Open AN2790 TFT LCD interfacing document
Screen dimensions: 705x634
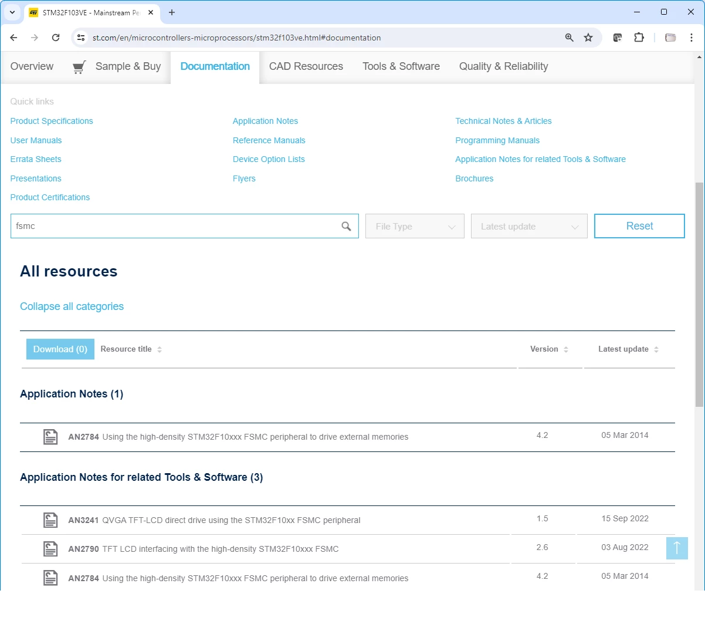[x=204, y=549]
